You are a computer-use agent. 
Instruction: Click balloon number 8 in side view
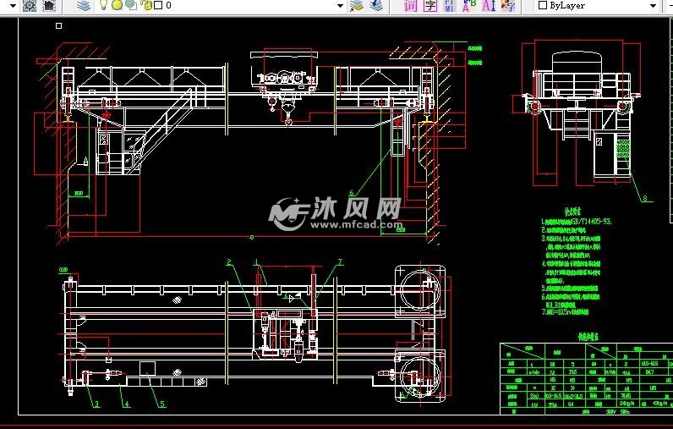tap(644, 198)
